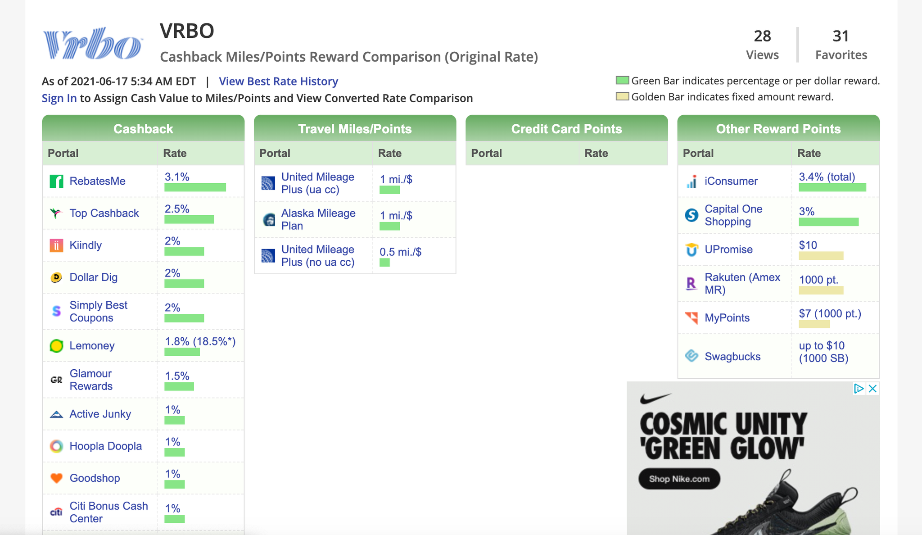Click the Citi Bonus Cash Center logo
The width and height of the screenshot is (922, 535).
57,512
